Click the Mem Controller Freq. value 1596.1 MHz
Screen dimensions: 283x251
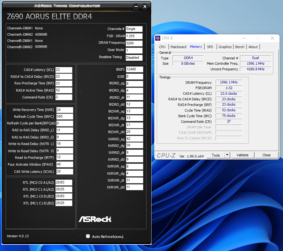[256, 63]
